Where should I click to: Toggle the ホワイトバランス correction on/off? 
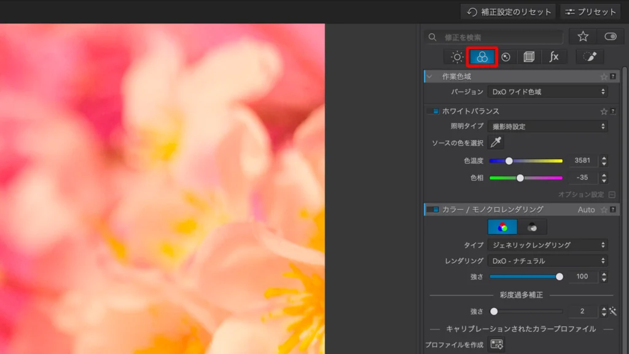coord(434,111)
